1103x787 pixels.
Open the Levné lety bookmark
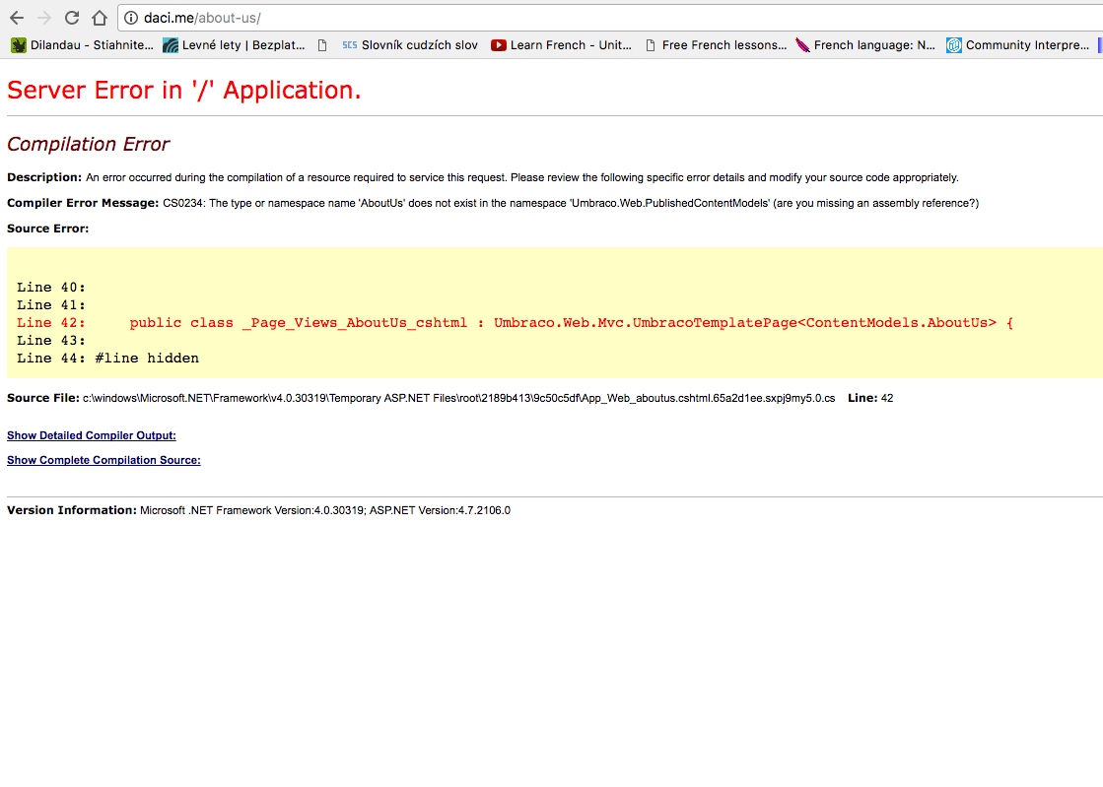tap(235, 45)
